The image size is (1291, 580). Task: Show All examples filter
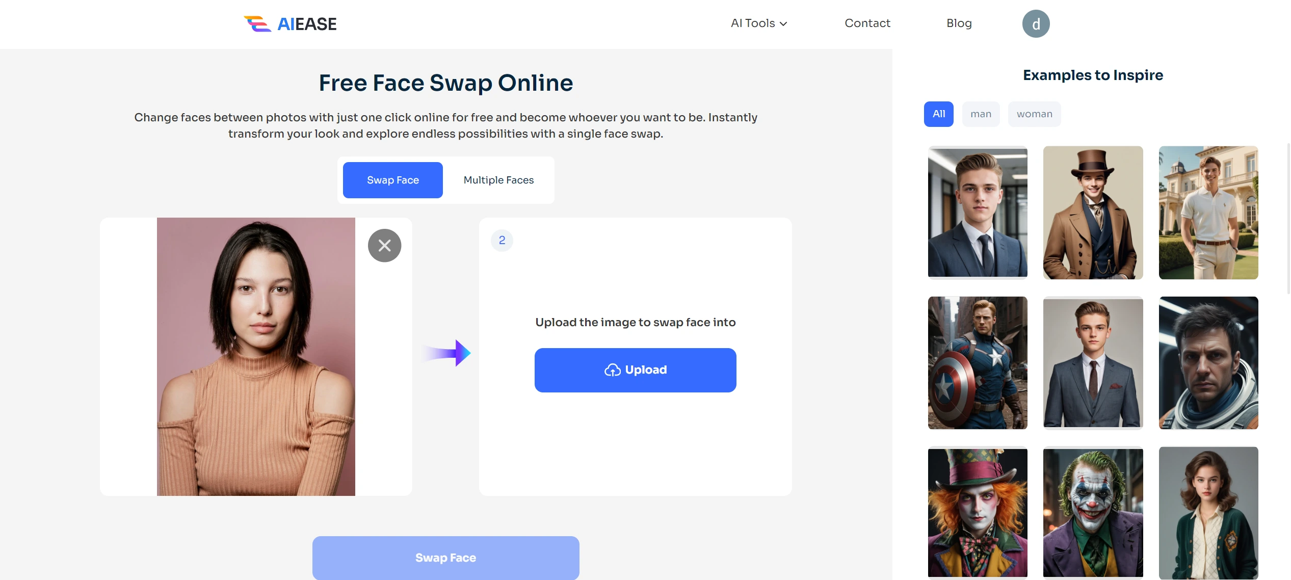tap(938, 114)
